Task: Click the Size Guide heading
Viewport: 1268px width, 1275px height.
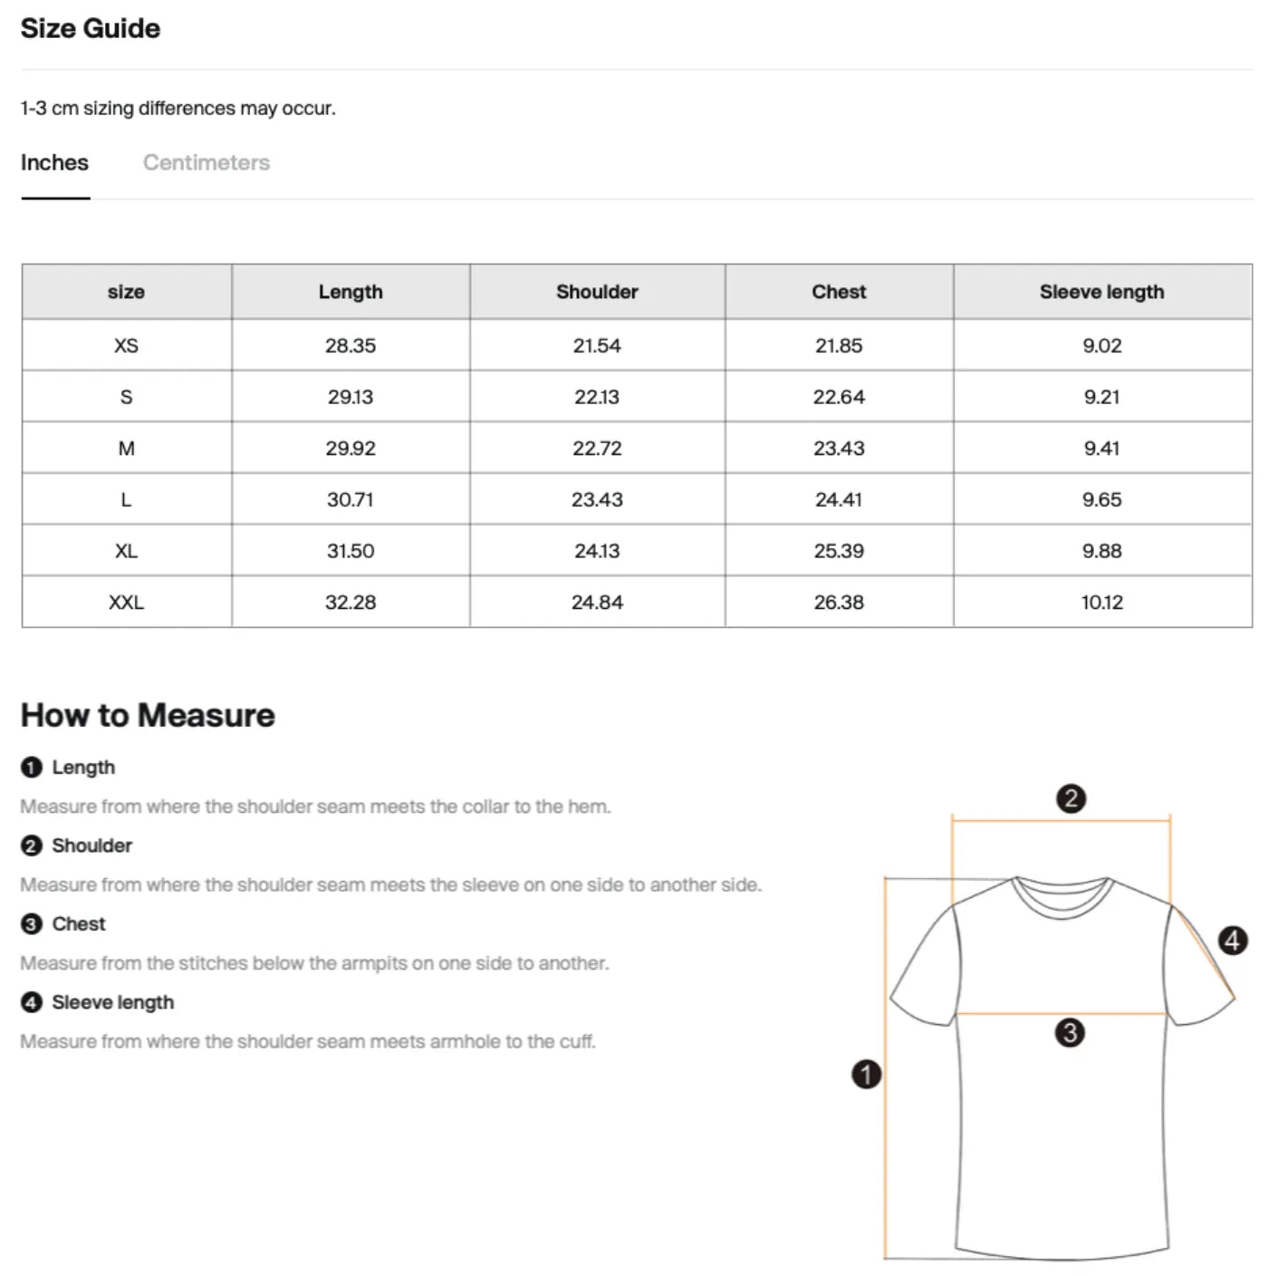Action: (91, 29)
